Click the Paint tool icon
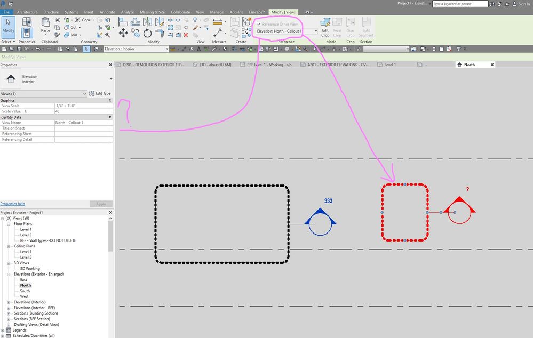The height and width of the screenshot is (338, 533). [x=195, y=28]
